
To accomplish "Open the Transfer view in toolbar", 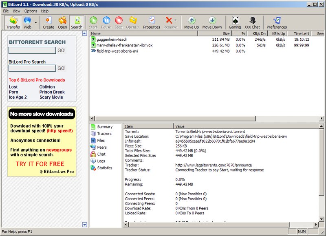I will click(13, 22).
